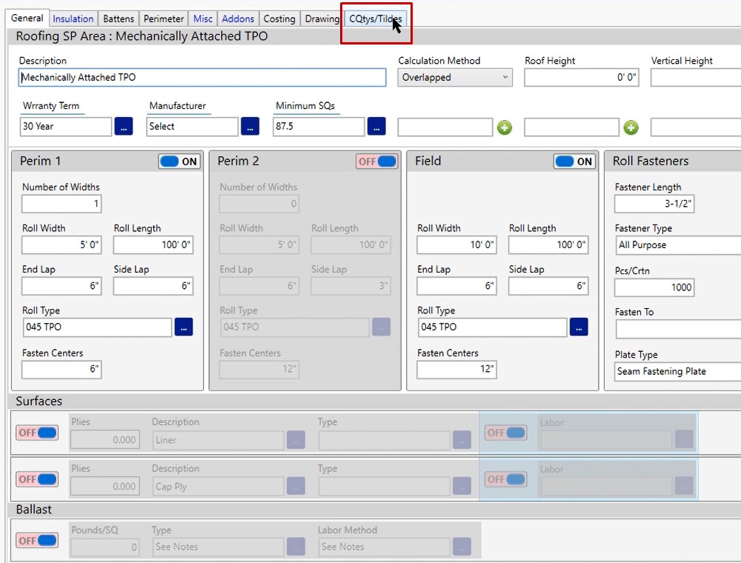Click the second green plus add icon
The width and height of the screenshot is (741, 563).
[631, 127]
